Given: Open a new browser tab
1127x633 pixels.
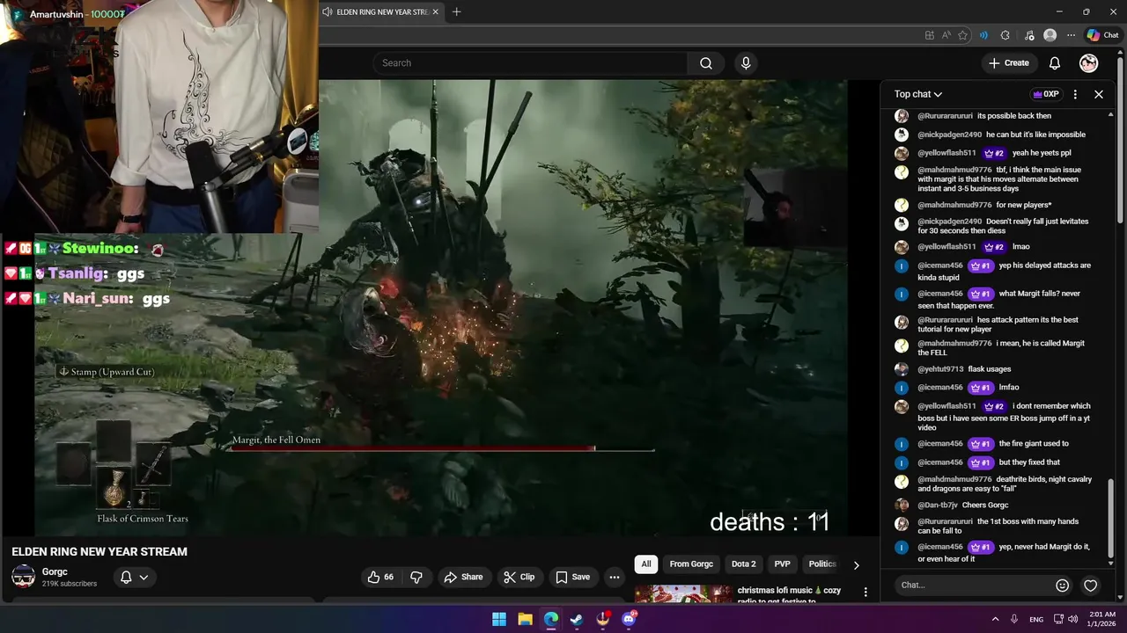Looking at the screenshot, I should (x=456, y=12).
